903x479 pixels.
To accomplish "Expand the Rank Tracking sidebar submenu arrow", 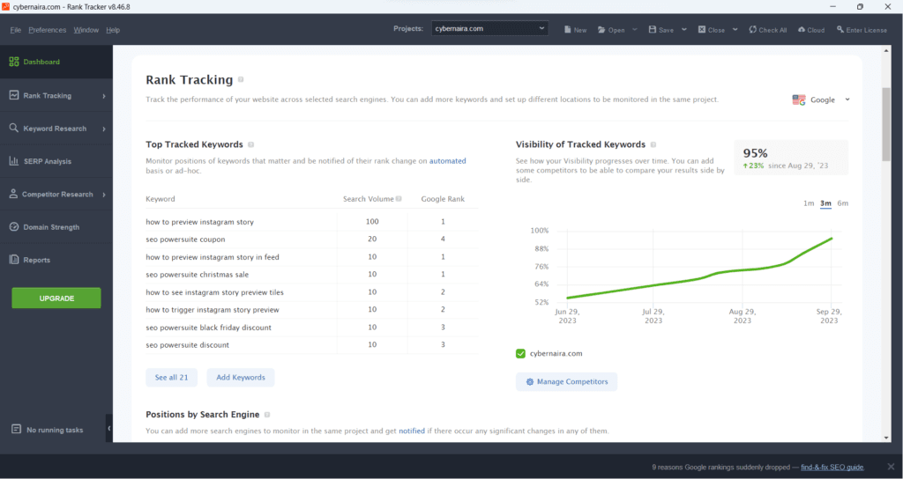I will coord(104,96).
